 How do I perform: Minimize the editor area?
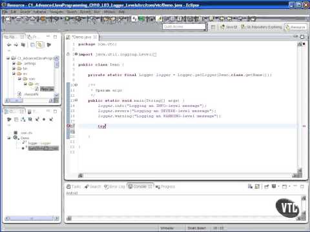point(296,37)
